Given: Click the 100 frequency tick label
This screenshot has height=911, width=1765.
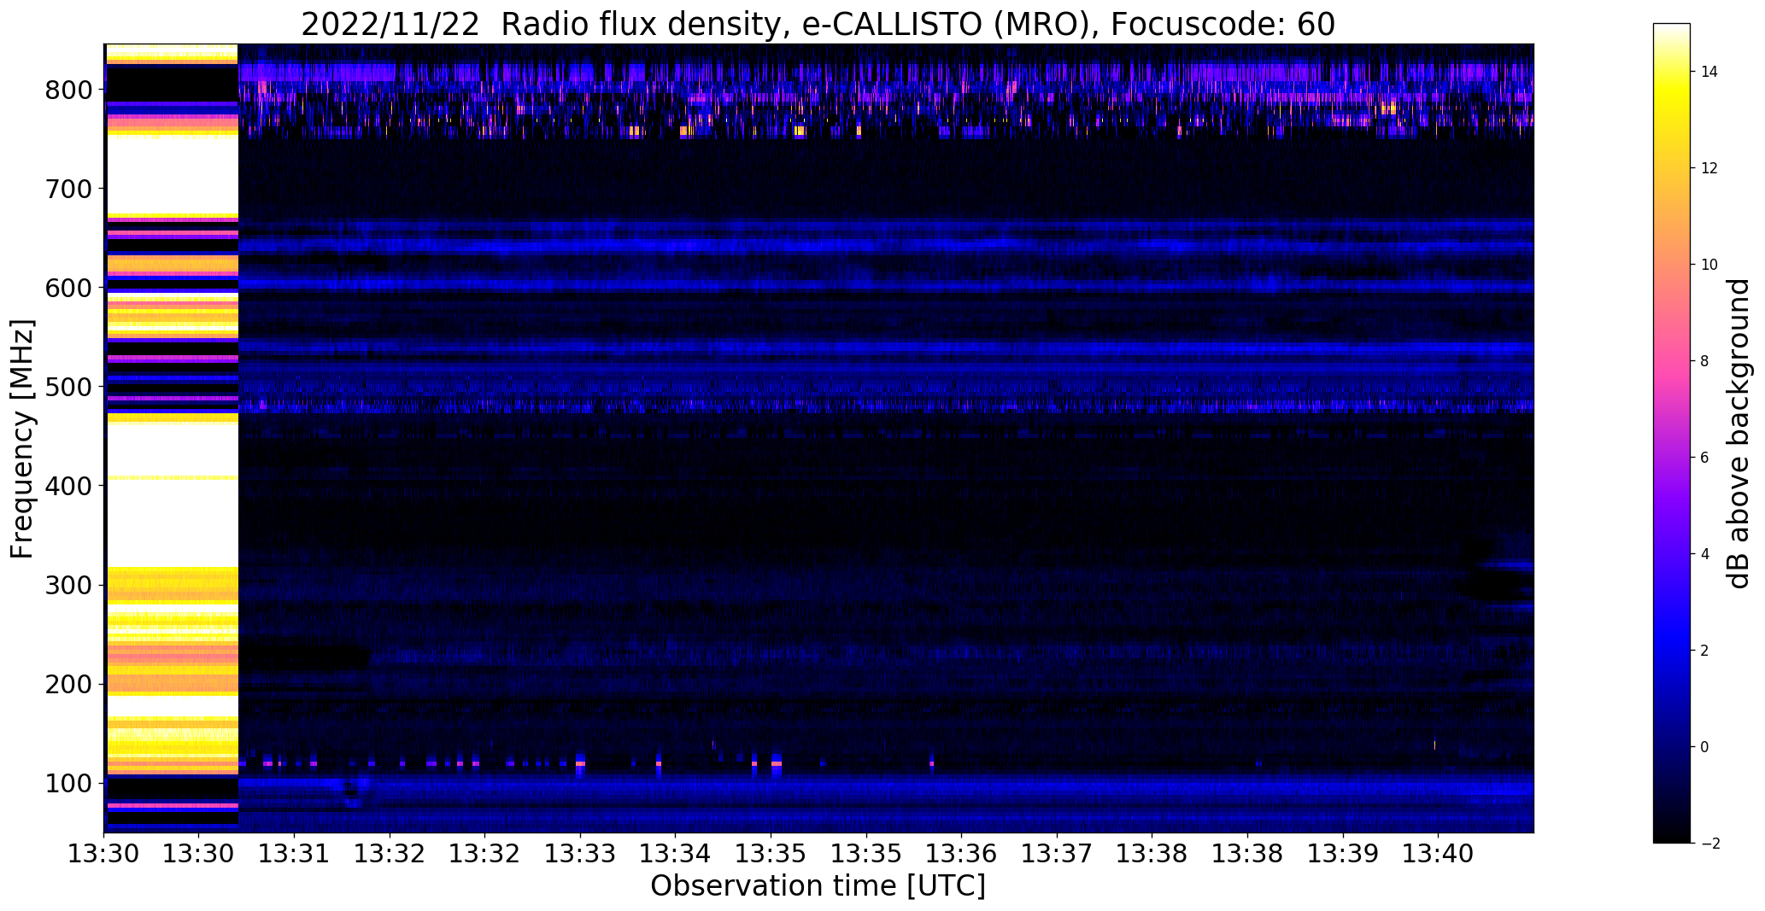Looking at the screenshot, I should (x=68, y=783).
